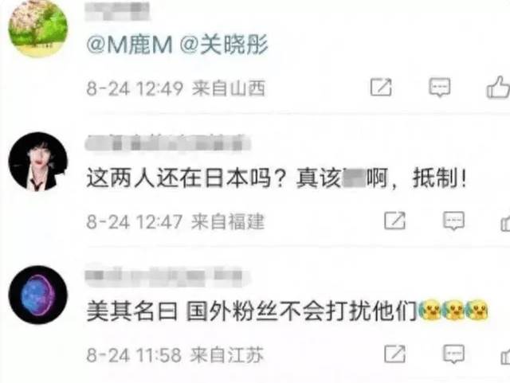This screenshot has width=510, height=383.
Task: Like the comment from Fujian
Action: tap(505, 223)
